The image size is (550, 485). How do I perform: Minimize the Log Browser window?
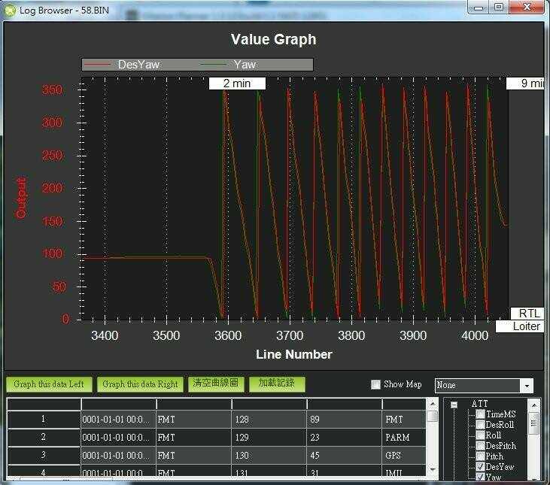point(479,7)
